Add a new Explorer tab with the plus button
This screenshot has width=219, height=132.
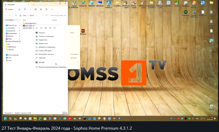tap(33, 4)
